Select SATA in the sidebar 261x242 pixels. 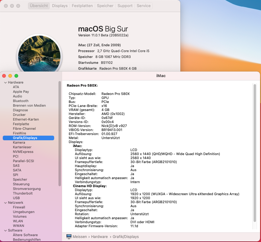(x=17, y=170)
